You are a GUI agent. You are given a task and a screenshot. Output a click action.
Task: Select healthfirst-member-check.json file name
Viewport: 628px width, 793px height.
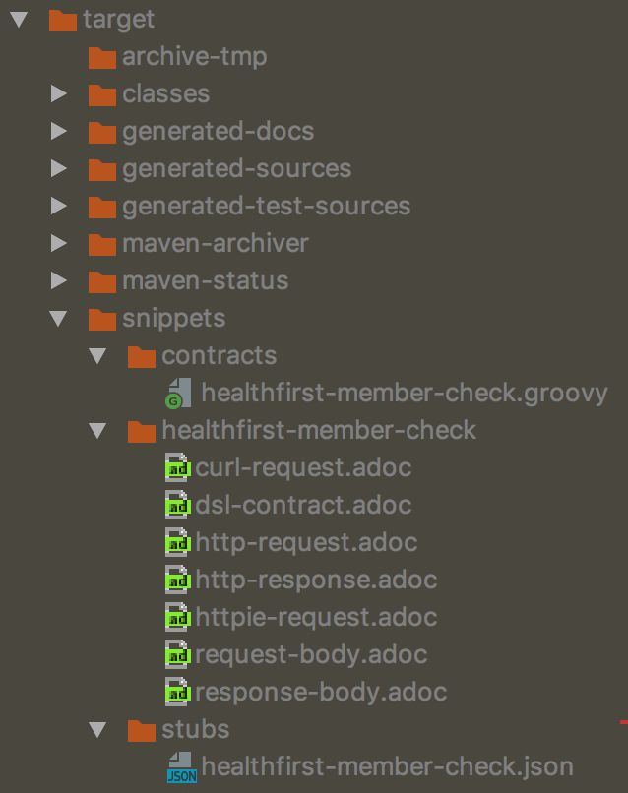pyautogui.click(x=388, y=767)
